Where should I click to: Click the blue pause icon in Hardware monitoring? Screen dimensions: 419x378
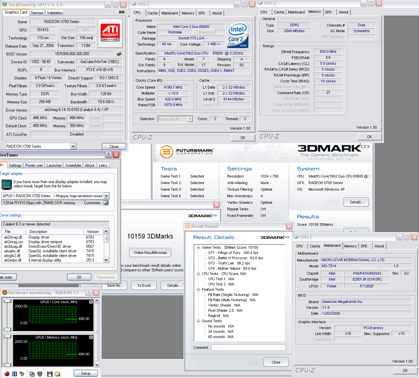[x=14, y=374]
